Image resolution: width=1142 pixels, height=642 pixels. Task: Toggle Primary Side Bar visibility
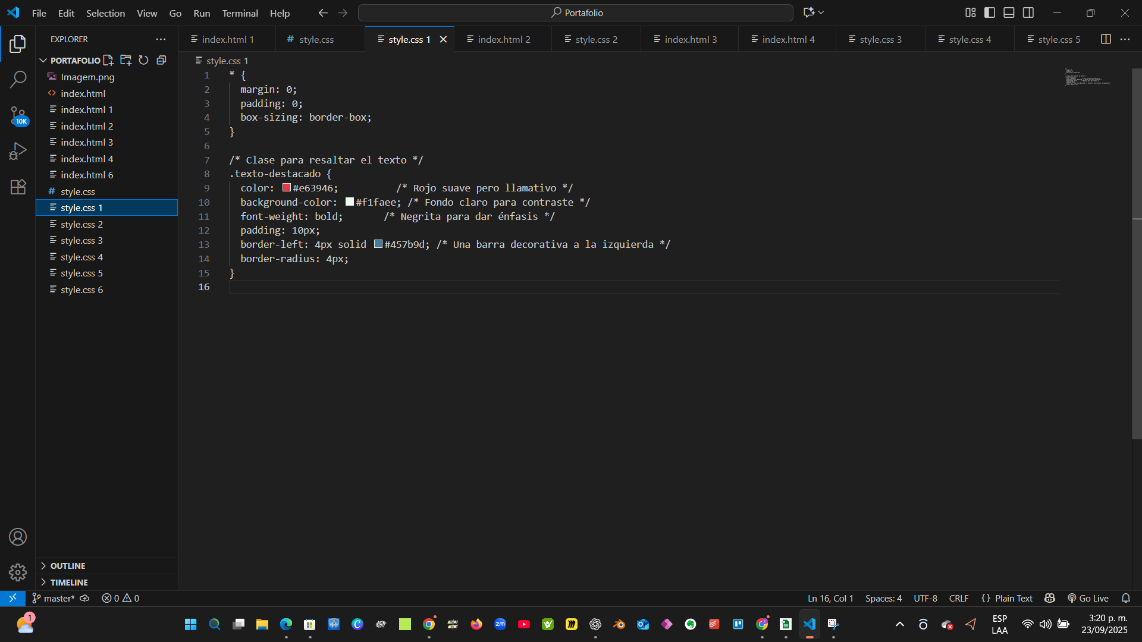990,12
